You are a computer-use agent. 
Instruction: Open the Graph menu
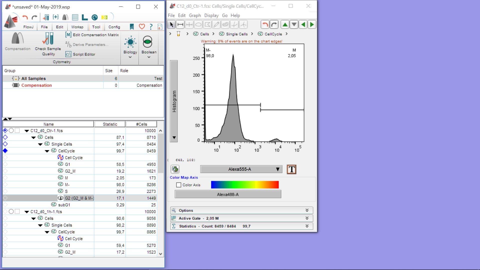click(x=195, y=15)
